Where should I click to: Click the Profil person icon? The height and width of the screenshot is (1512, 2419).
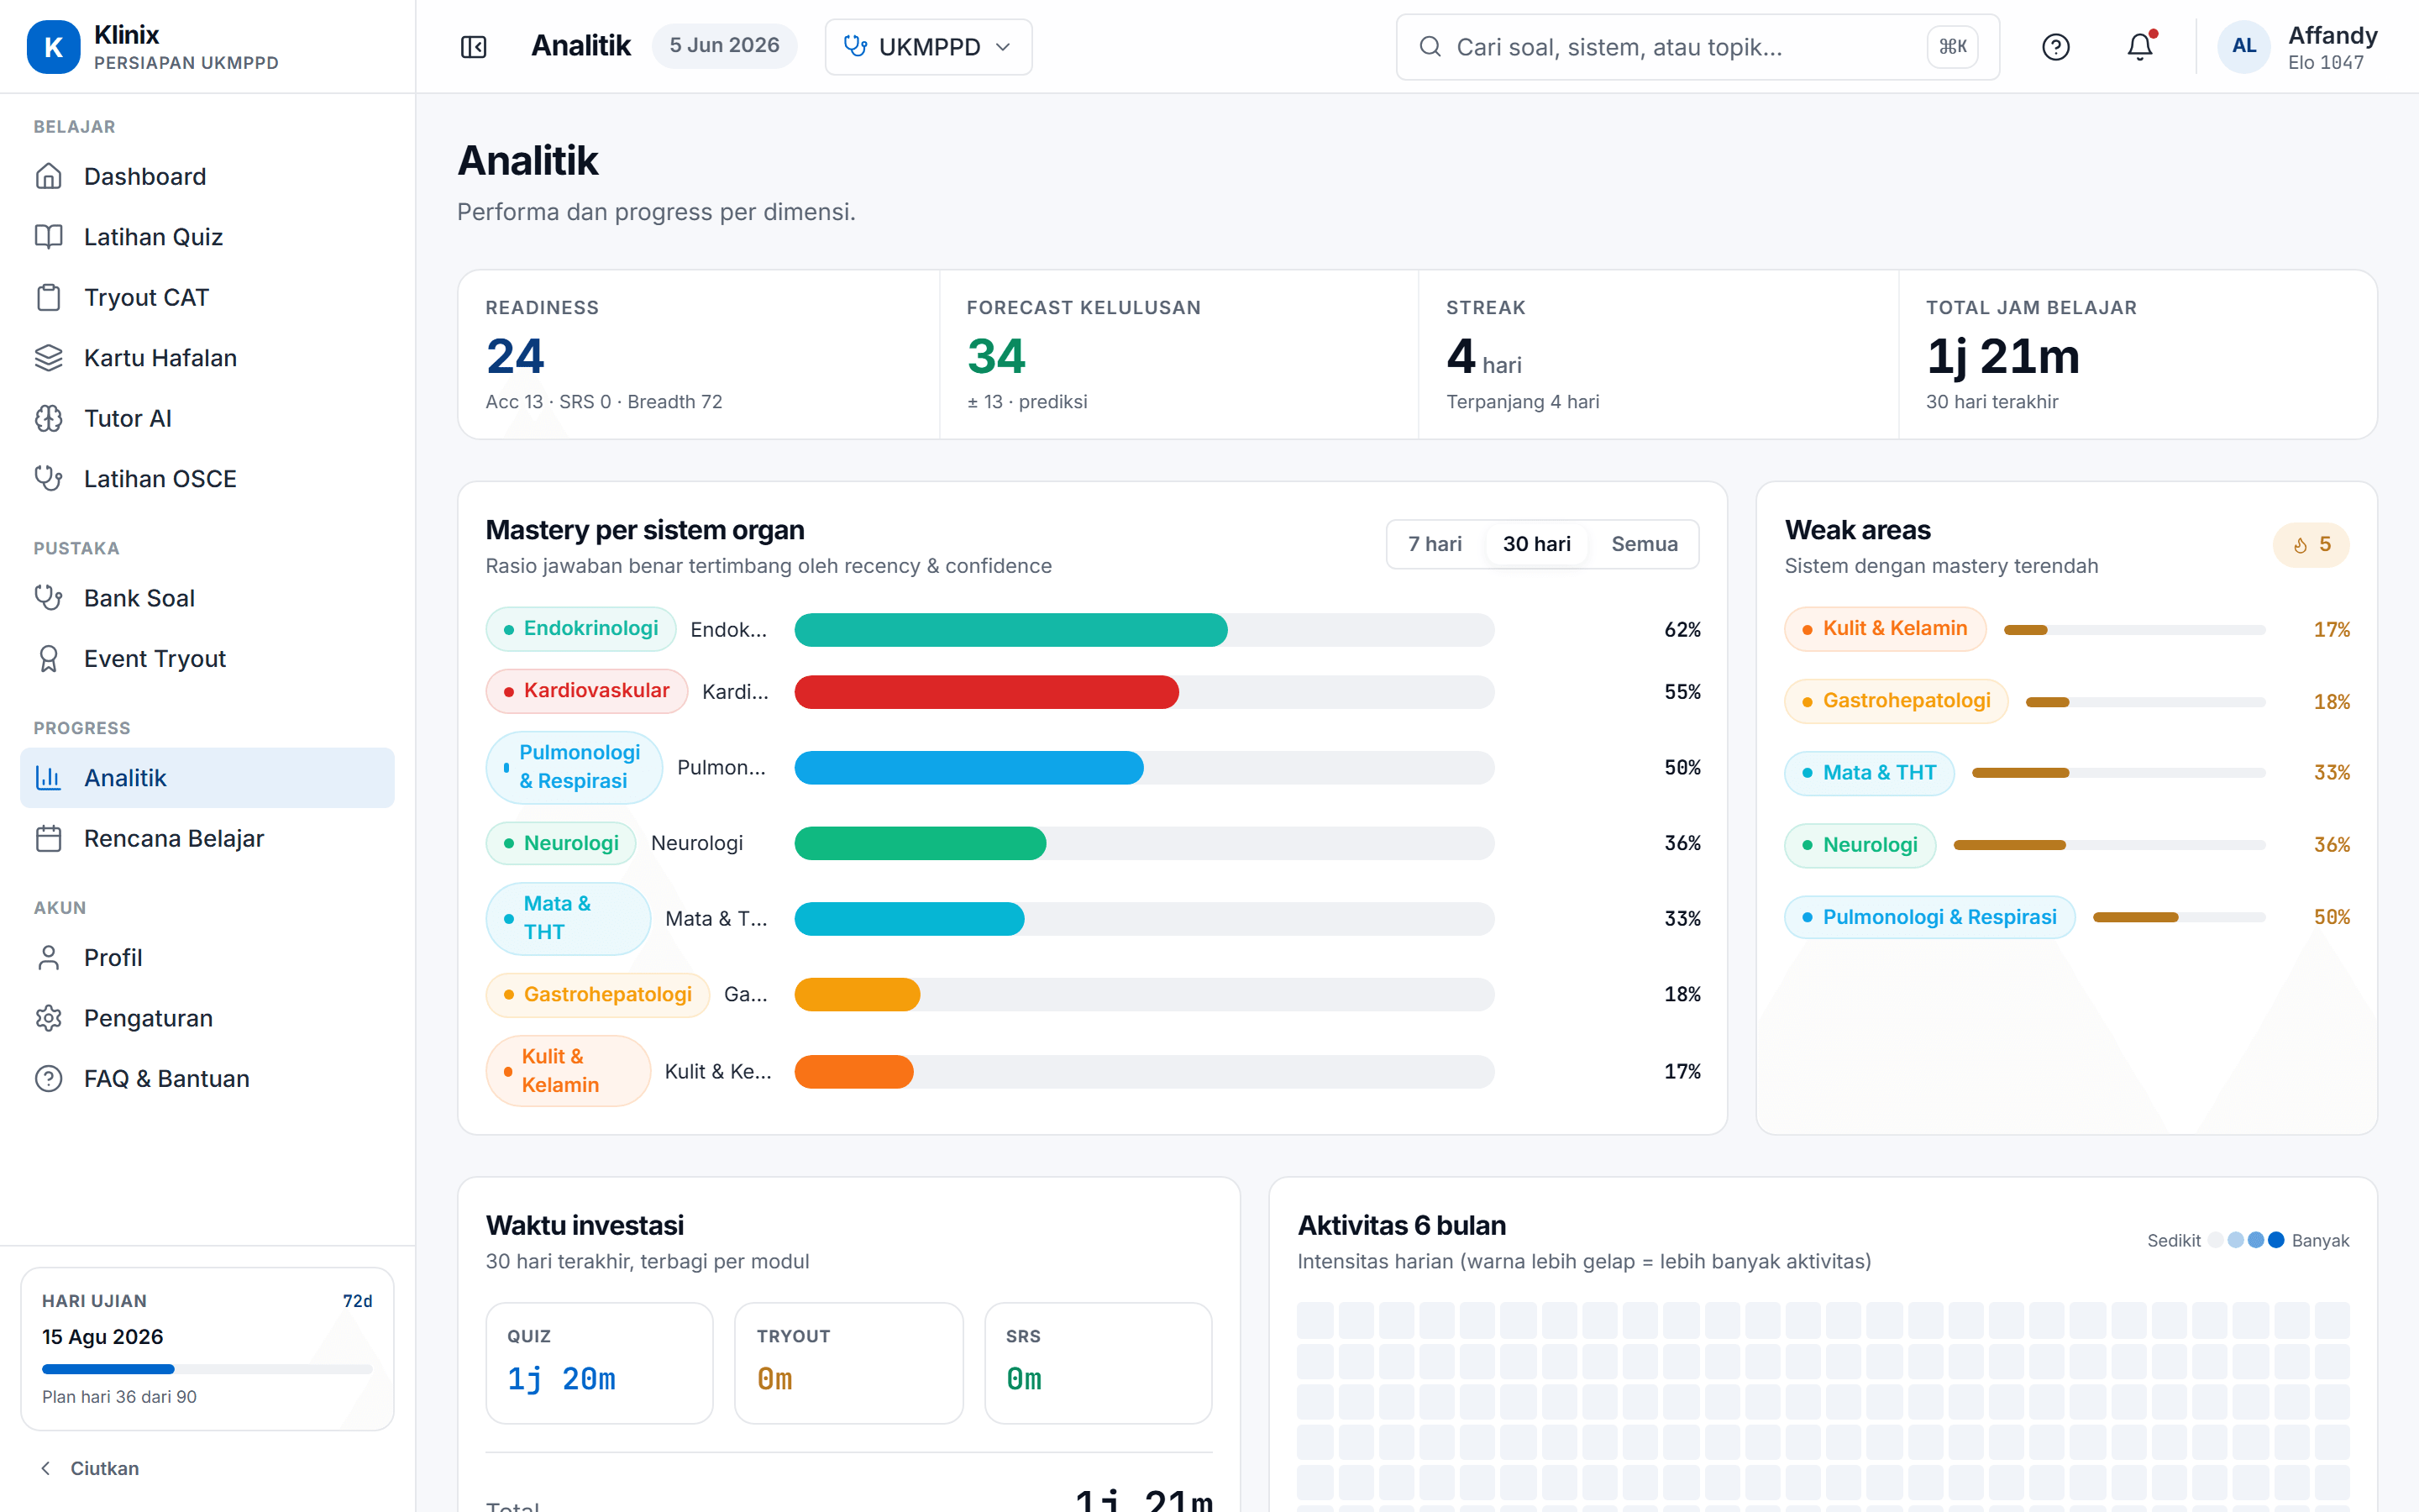(x=49, y=958)
